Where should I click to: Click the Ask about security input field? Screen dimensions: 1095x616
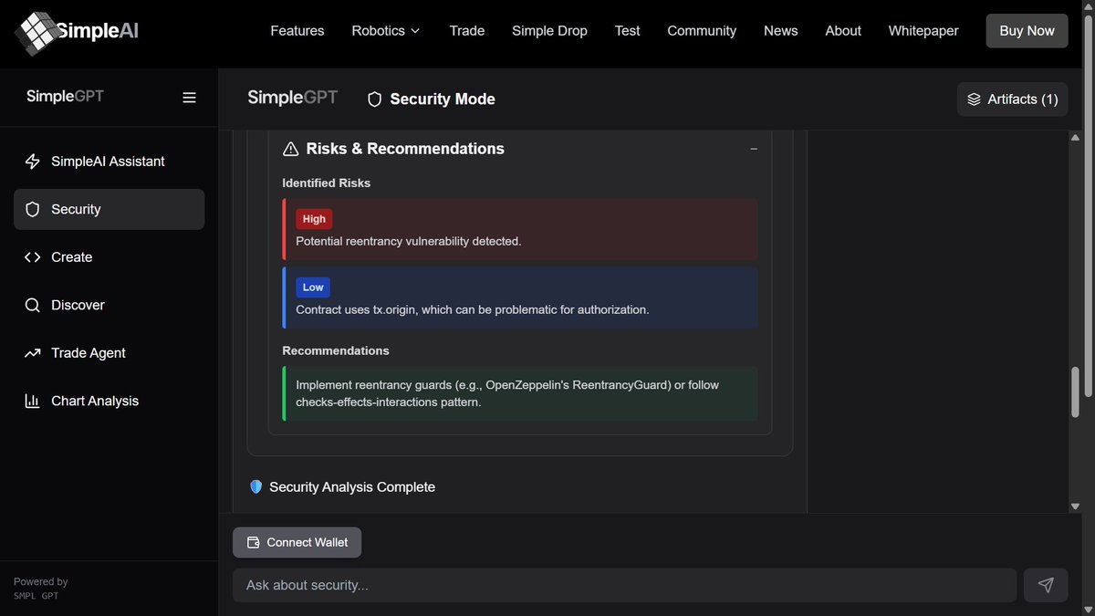click(x=624, y=585)
